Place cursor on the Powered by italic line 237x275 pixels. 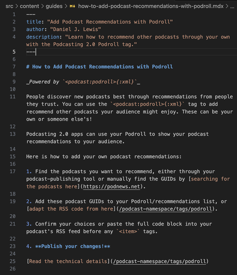tap(83, 82)
